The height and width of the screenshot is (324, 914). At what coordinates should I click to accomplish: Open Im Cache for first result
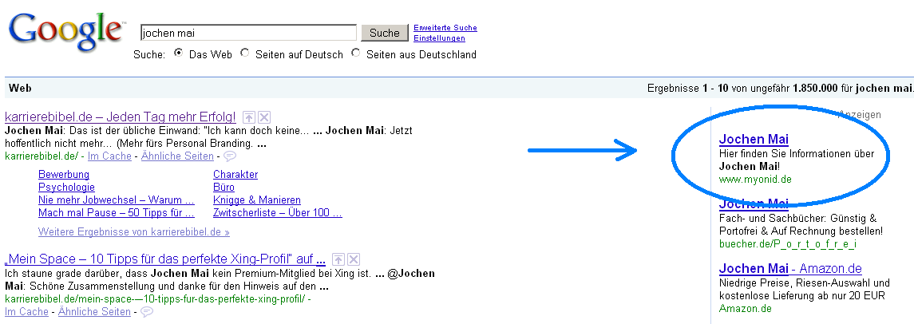pos(109,156)
